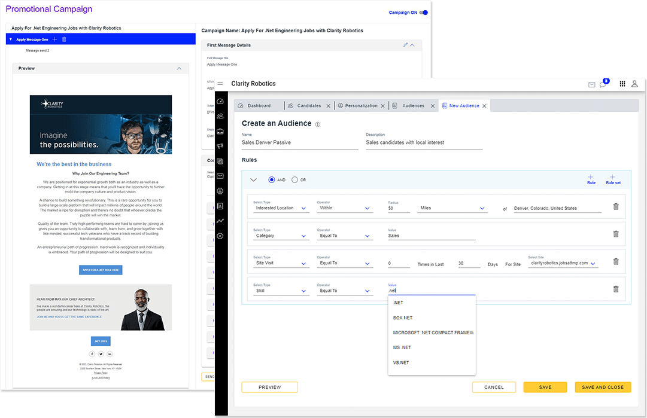Delete the Skill rule row
The height and width of the screenshot is (418, 647).
pos(616,289)
